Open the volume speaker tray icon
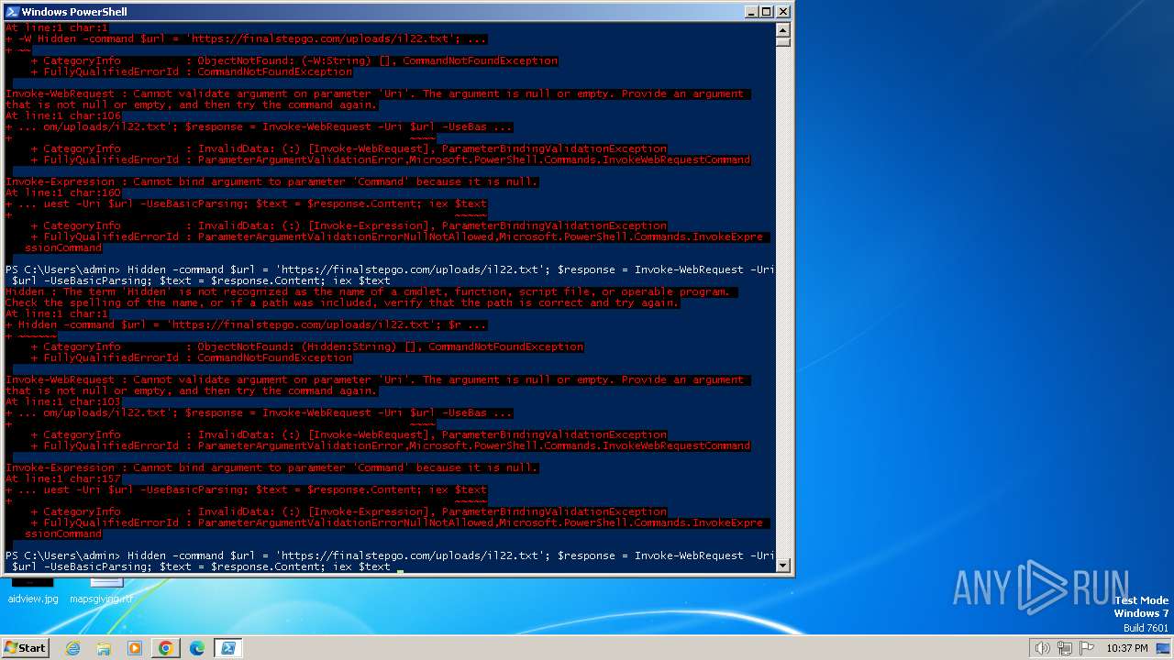Viewport: 1174px width, 660px height. pyautogui.click(x=1042, y=648)
